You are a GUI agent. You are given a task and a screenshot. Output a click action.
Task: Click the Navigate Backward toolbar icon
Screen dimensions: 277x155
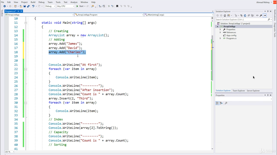tap(5, 6)
